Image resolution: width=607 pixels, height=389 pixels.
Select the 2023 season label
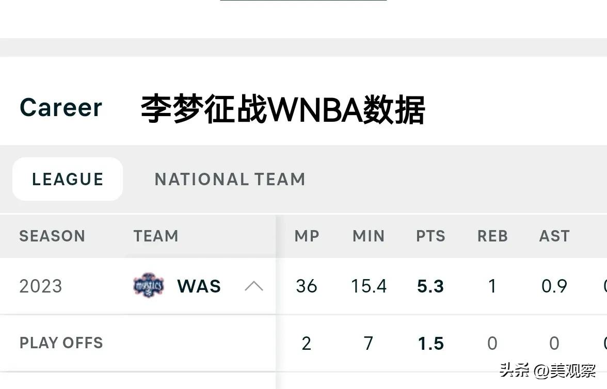41,286
